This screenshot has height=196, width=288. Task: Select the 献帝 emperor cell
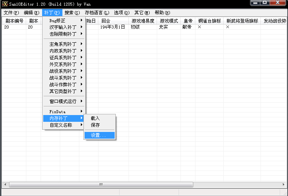187,27
